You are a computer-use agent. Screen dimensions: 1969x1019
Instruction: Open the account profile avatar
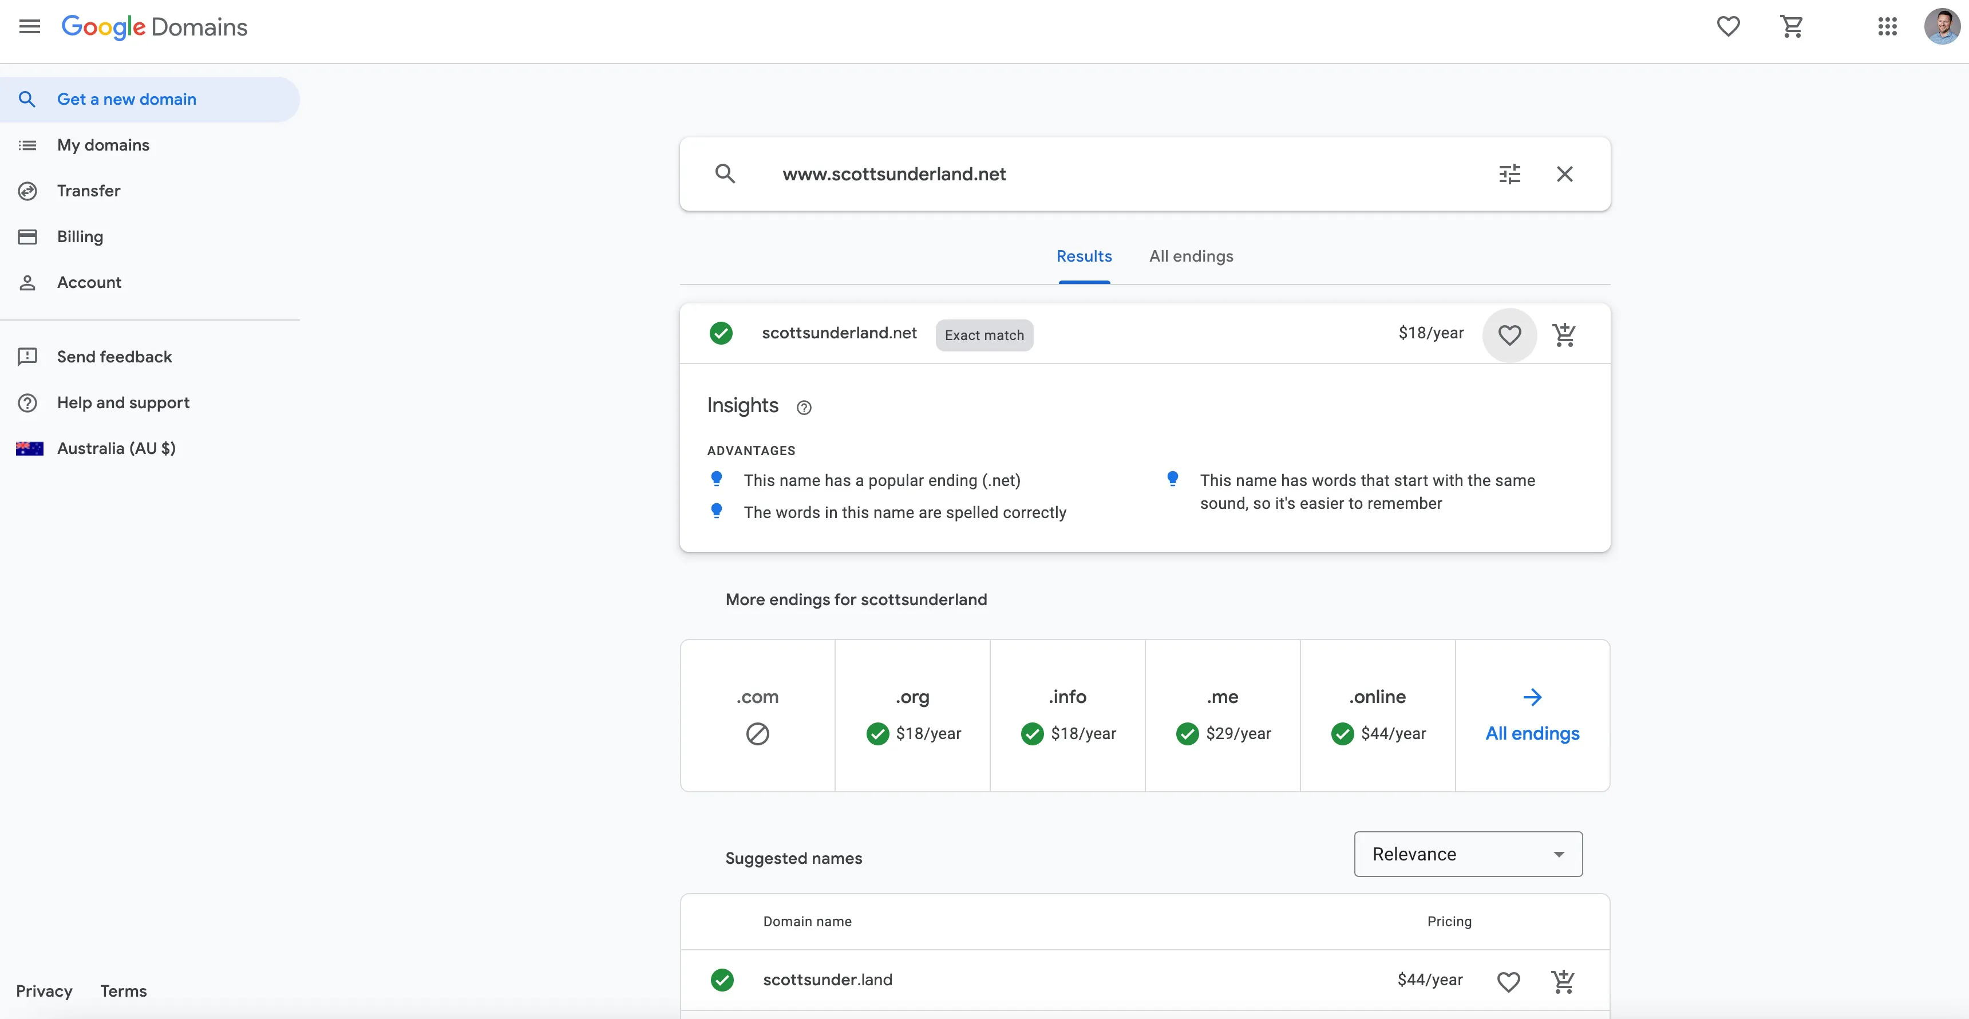tap(1942, 27)
